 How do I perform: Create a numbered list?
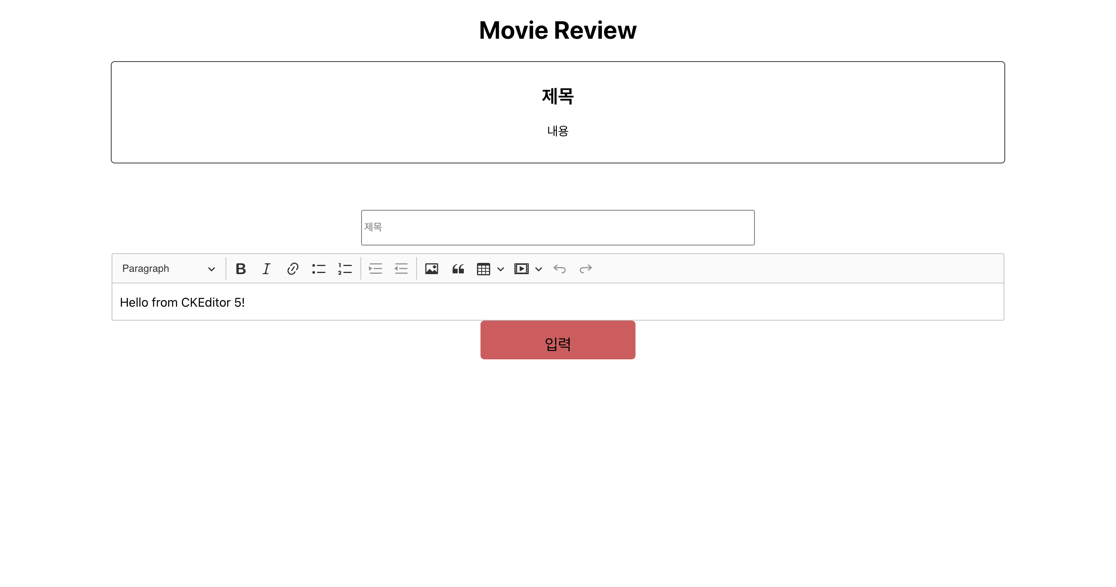[345, 268]
